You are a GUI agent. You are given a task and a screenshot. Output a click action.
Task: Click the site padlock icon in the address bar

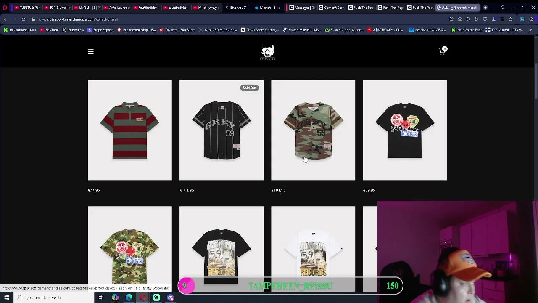(x=33, y=19)
